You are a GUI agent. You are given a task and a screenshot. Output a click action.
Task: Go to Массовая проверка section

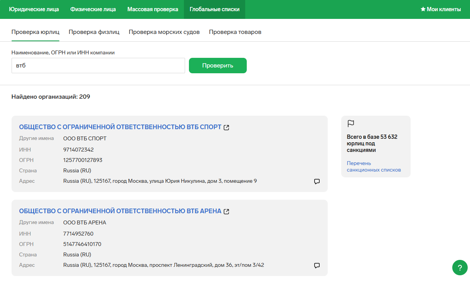pyautogui.click(x=153, y=9)
